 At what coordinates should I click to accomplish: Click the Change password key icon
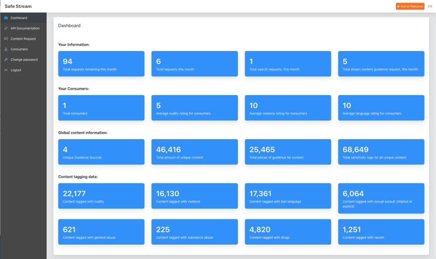[6, 59]
